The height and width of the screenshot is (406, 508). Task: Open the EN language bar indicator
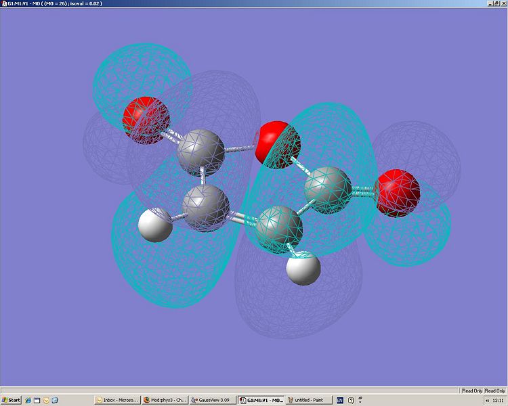point(339,401)
